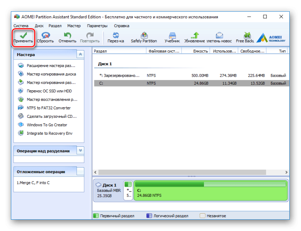Toggle Отложенные операции panel header button

tap(81, 171)
